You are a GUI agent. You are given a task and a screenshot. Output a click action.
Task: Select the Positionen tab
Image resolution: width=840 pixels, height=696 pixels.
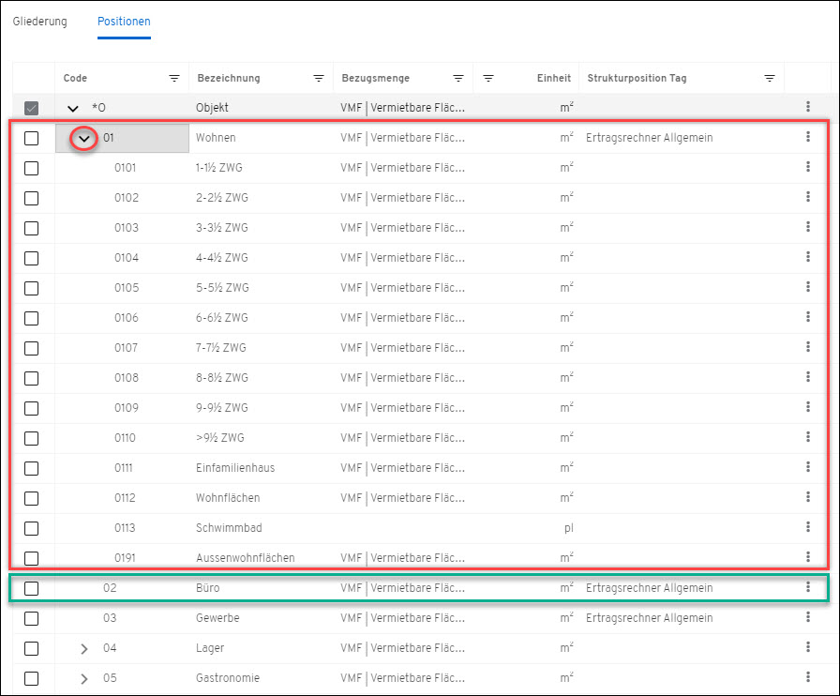[124, 22]
